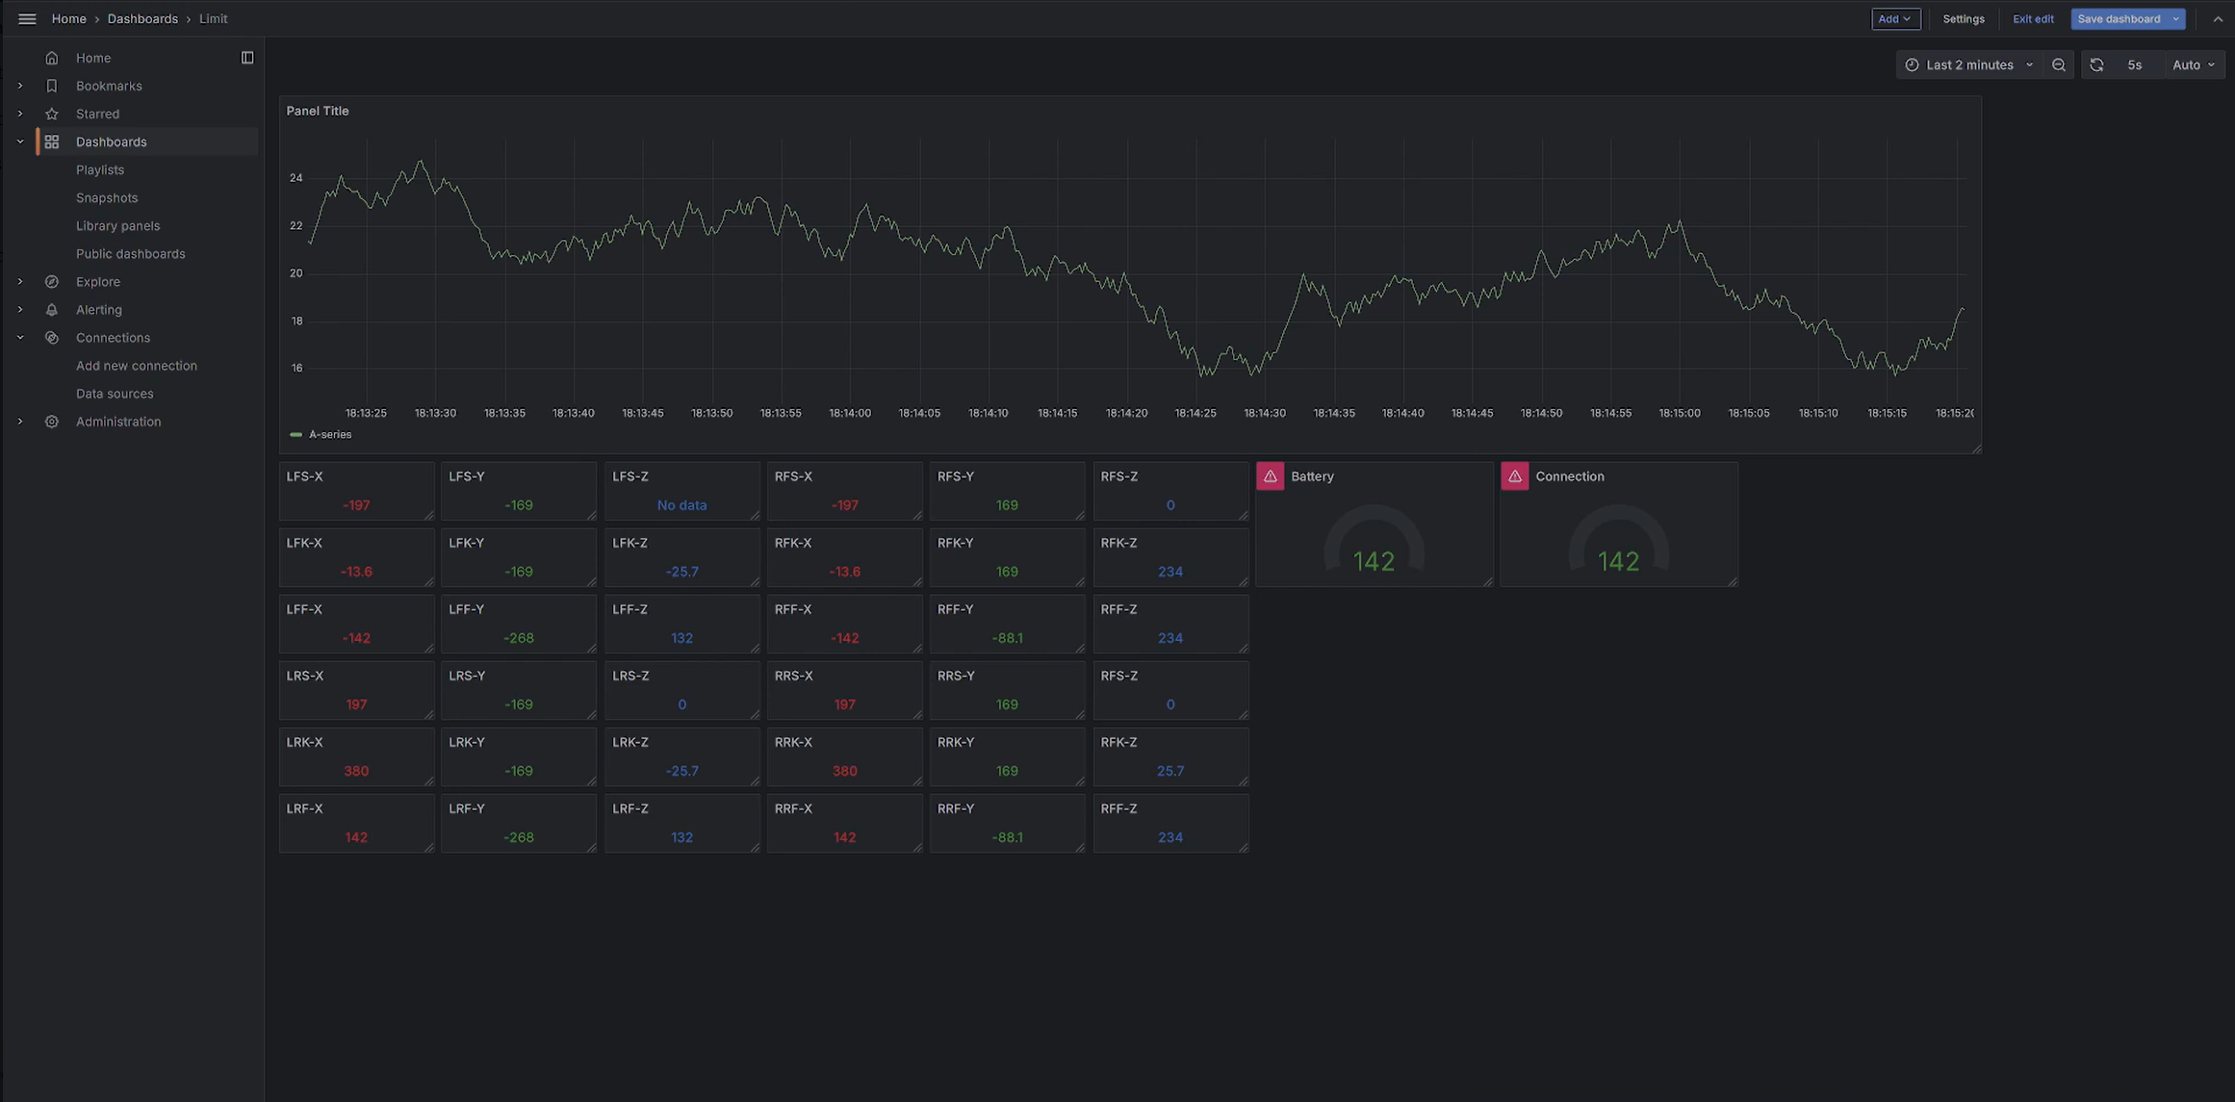Open Library panels menu item
This screenshot has width=2235, height=1102.
pyautogui.click(x=117, y=226)
